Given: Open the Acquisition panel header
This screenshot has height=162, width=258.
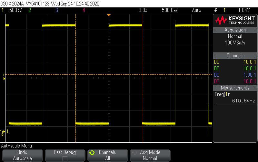Looking at the screenshot, I should click(x=235, y=30).
